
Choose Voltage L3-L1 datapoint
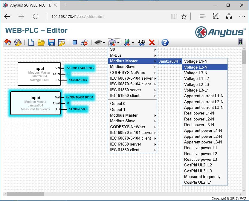click(x=205, y=90)
